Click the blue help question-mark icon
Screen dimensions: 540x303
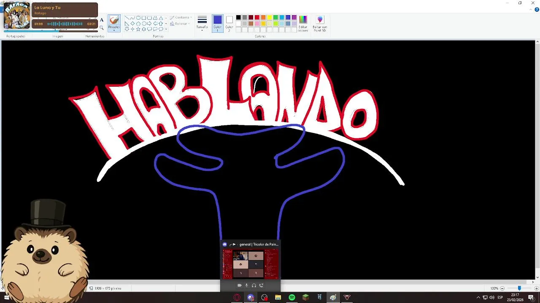coord(537,9)
